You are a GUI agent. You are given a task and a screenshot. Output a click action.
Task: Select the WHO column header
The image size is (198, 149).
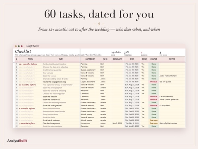click(105, 59)
